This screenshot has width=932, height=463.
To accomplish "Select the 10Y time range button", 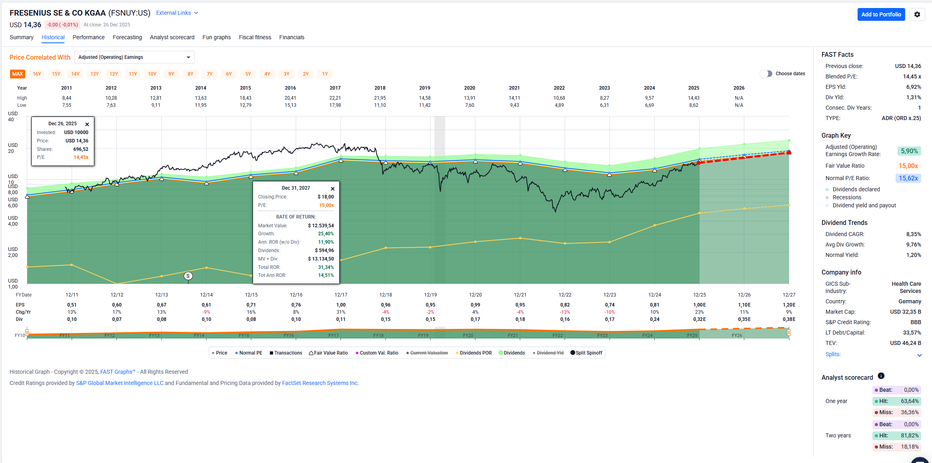I will [152, 74].
